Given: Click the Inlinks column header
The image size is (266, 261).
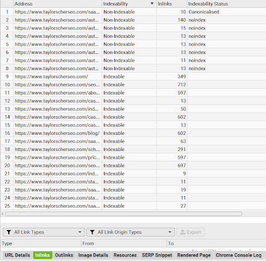Looking at the screenshot, I should click(x=172, y=4).
